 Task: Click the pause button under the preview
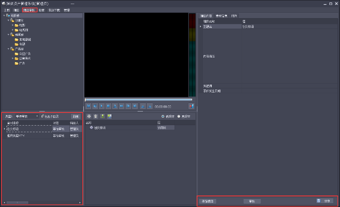tap(108, 106)
